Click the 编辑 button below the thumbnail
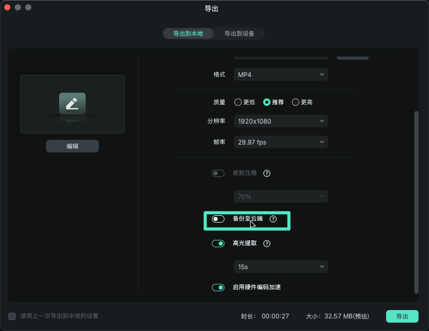 (72, 146)
